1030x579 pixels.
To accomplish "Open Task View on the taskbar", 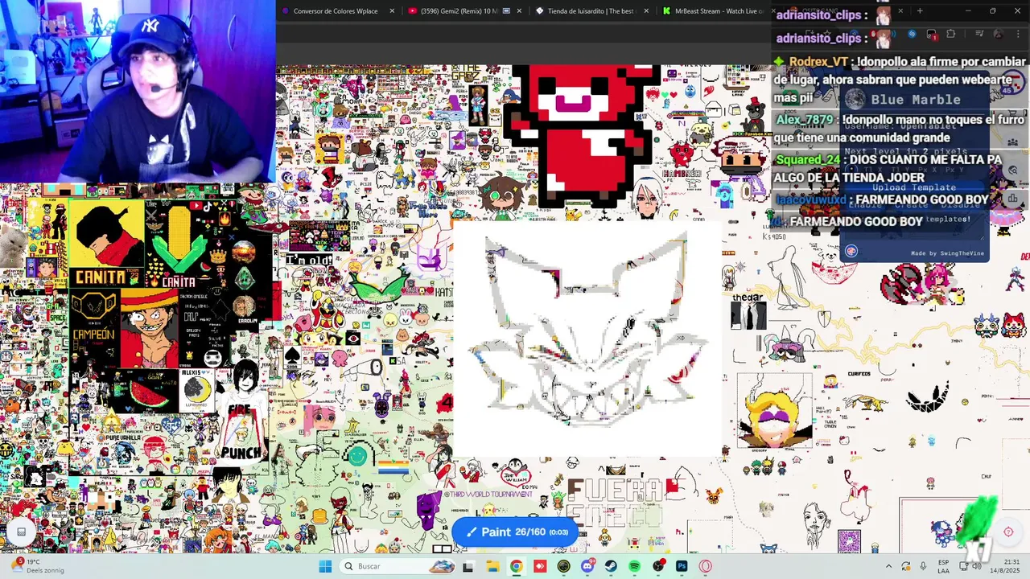I will 468,566.
